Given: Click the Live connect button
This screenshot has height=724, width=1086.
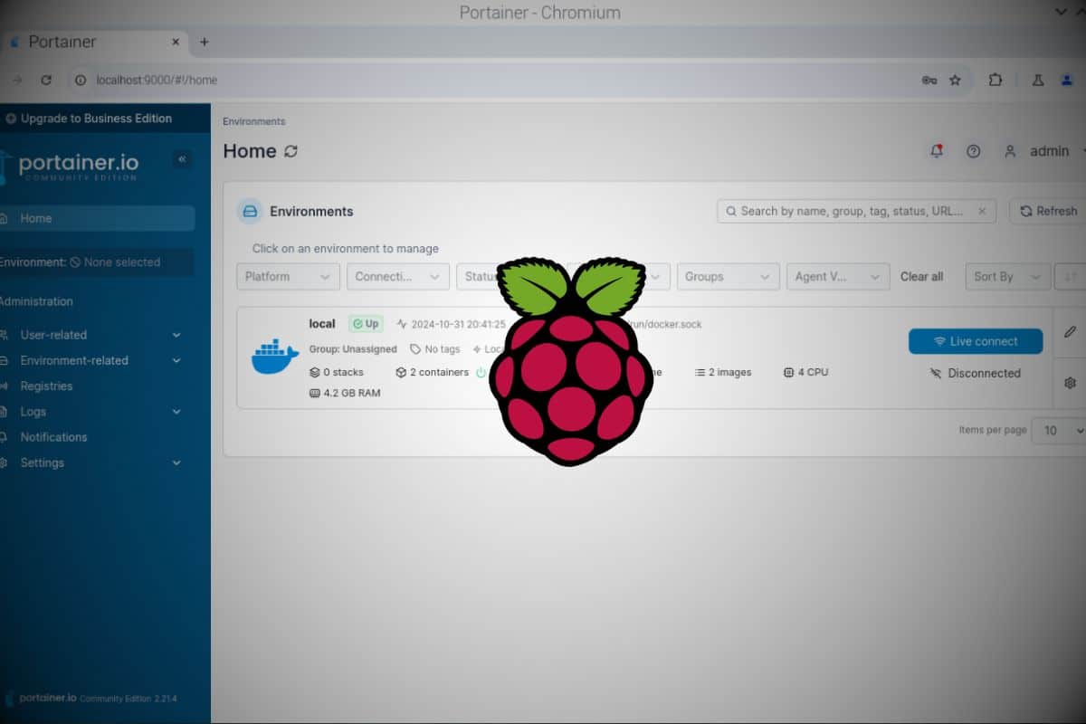Looking at the screenshot, I should coord(976,341).
